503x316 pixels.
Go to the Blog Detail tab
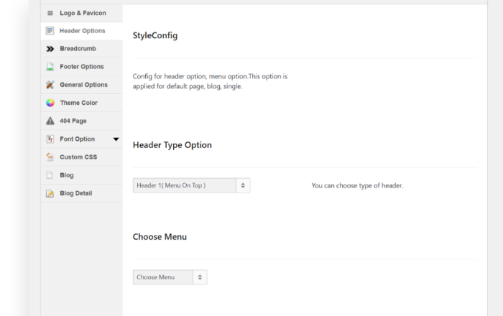click(x=82, y=193)
